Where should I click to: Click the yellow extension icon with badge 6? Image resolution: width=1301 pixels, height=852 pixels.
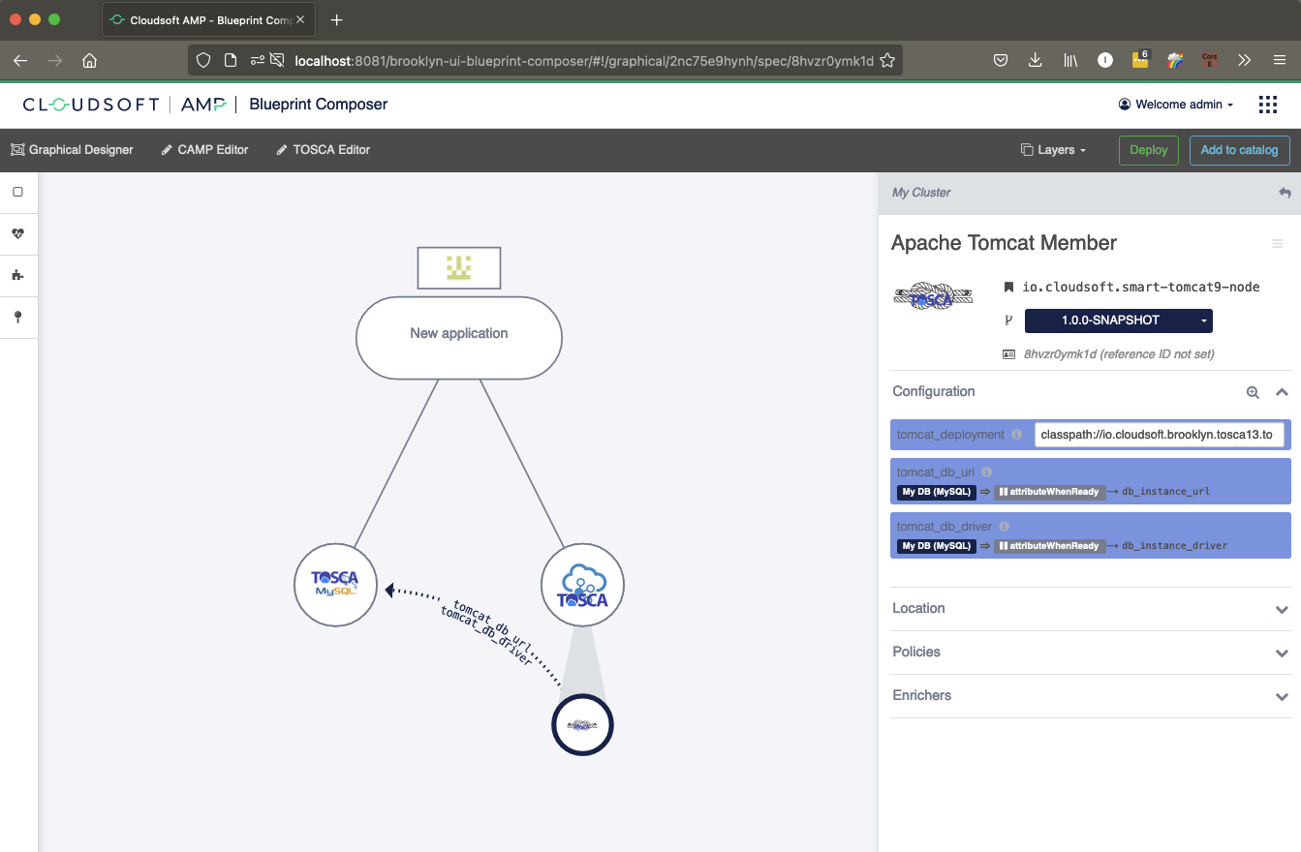pos(1141,60)
